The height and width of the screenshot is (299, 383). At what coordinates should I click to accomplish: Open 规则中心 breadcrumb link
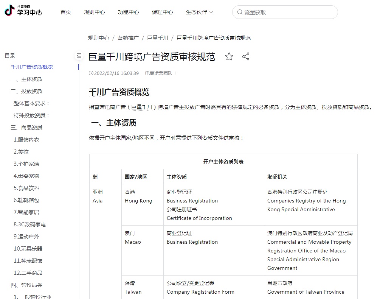[99, 38]
